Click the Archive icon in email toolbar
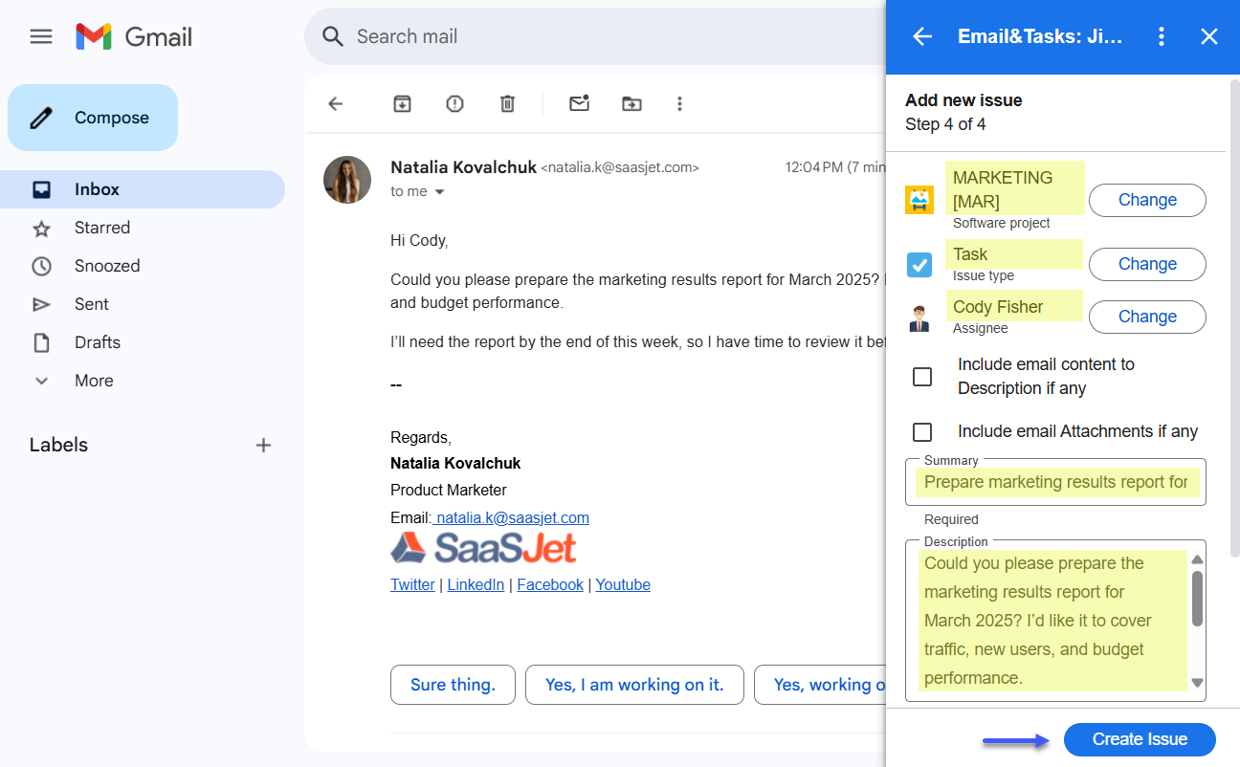The height and width of the screenshot is (767, 1240). 403,103
